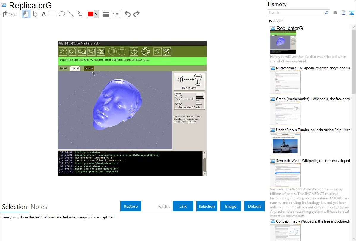Click the sidebar vertical scrollbar thumb
The width and height of the screenshot is (356, 241).
point(354,62)
